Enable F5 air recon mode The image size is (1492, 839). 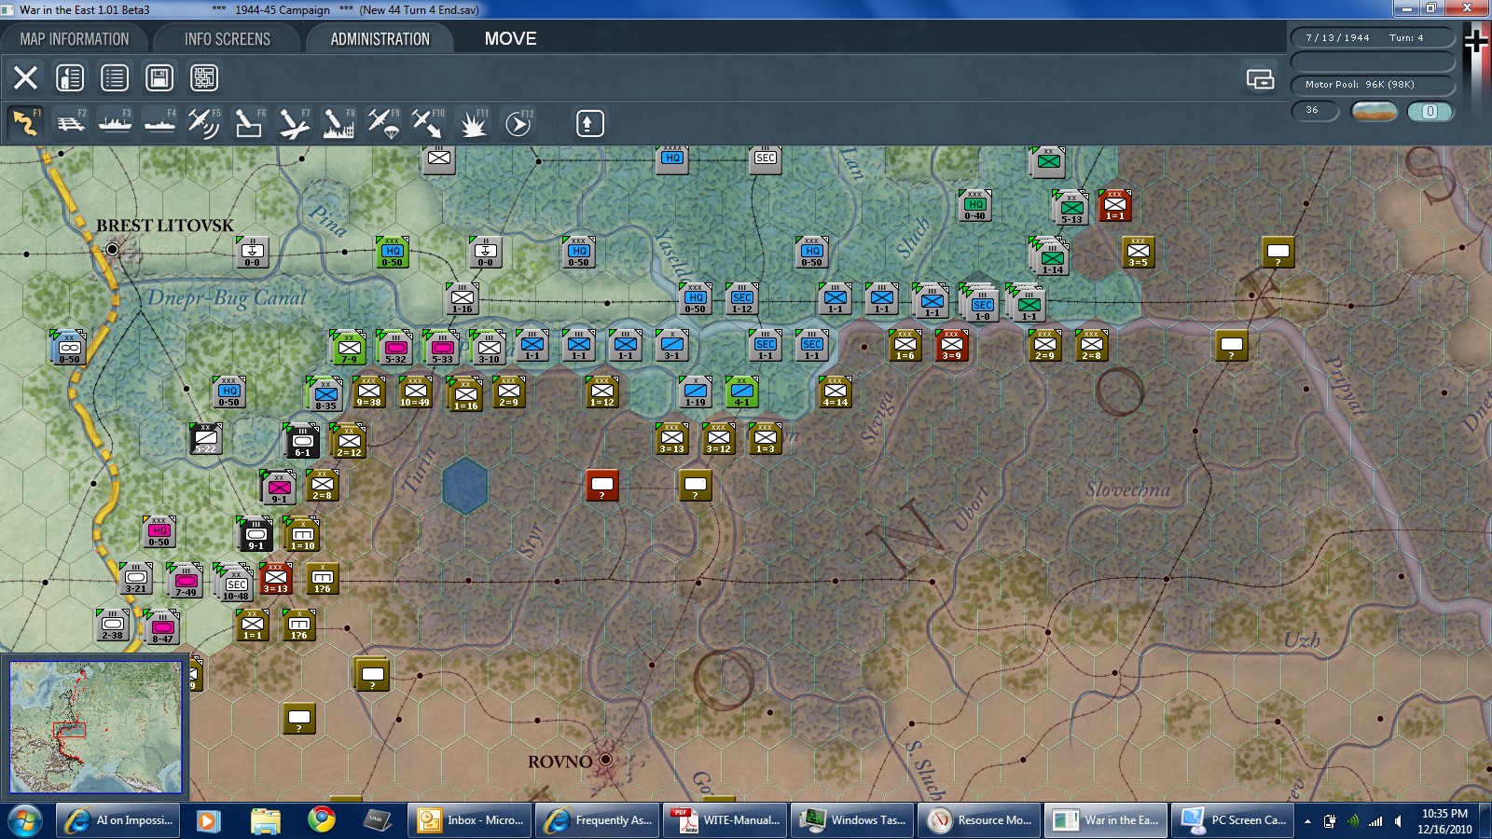(x=204, y=123)
